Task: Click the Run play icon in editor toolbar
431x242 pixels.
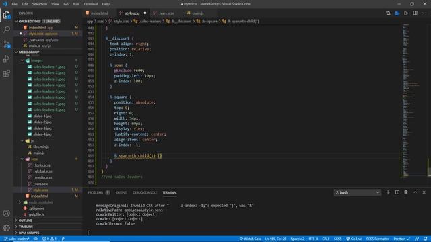Action: coord(406,13)
